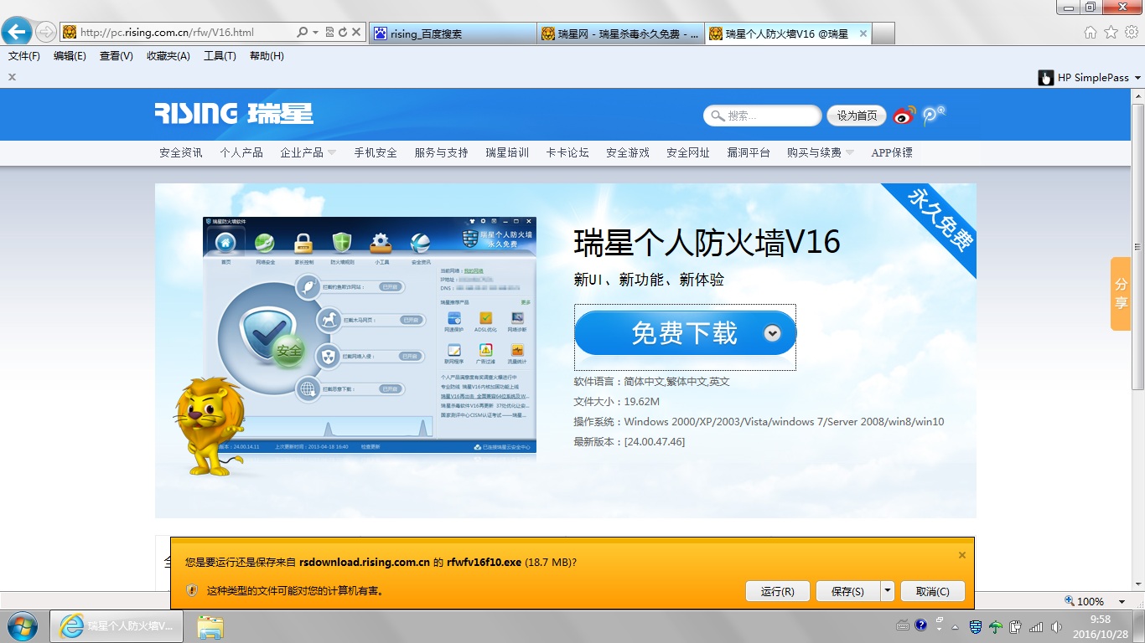Click the green umbrella tray icon
Screen dimensions: 1145x643
click(996, 626)
